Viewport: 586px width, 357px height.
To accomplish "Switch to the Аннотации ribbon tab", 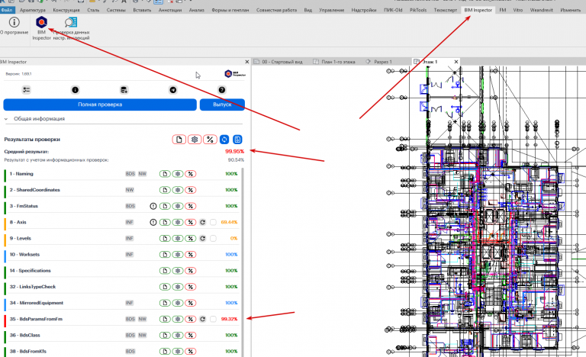I will click(170, 10).
